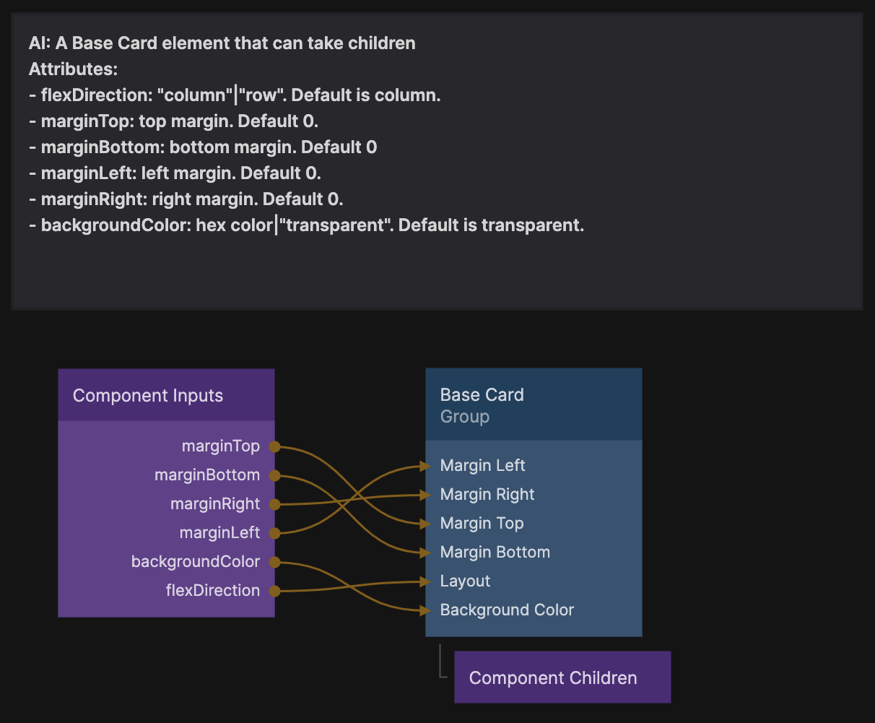The height and width of the screenshot is (723, 875).
Task: Click the Margin Left input arrow
Action: [427, 466]
